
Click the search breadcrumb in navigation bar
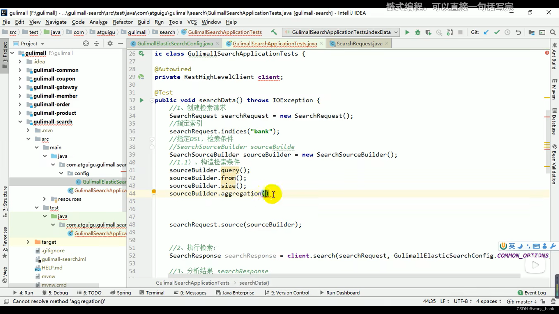[x=164, y=32]
